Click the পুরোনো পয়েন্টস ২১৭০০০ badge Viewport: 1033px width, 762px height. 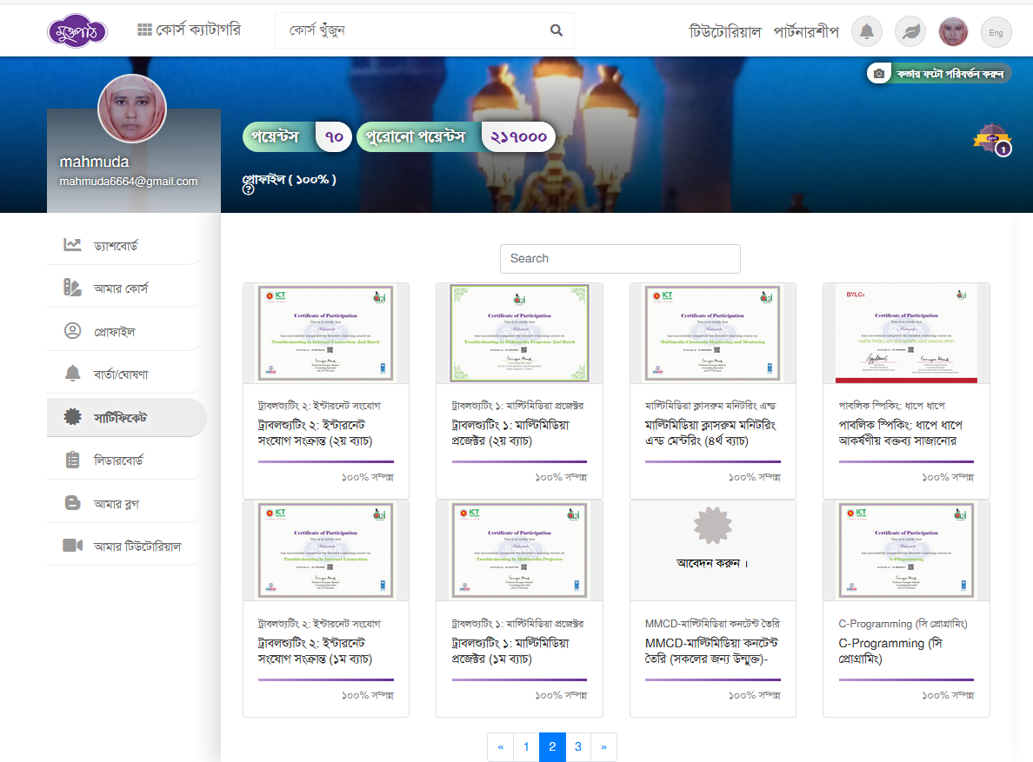tap(456, 137)
